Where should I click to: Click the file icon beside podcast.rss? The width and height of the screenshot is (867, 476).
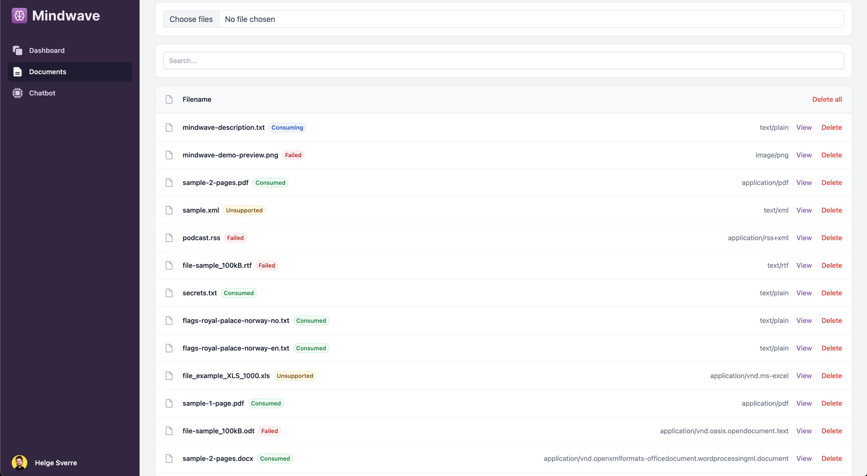tap(169, 238)
